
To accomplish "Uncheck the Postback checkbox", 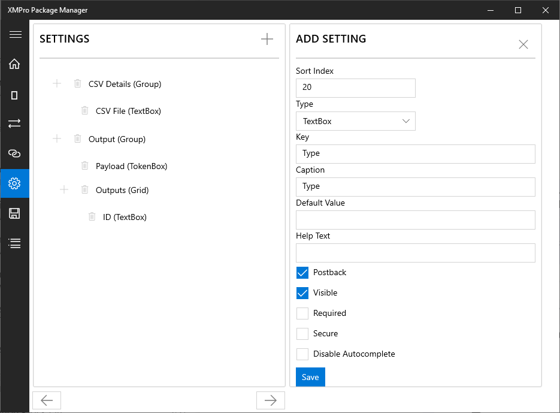I will tap(302, 273).
